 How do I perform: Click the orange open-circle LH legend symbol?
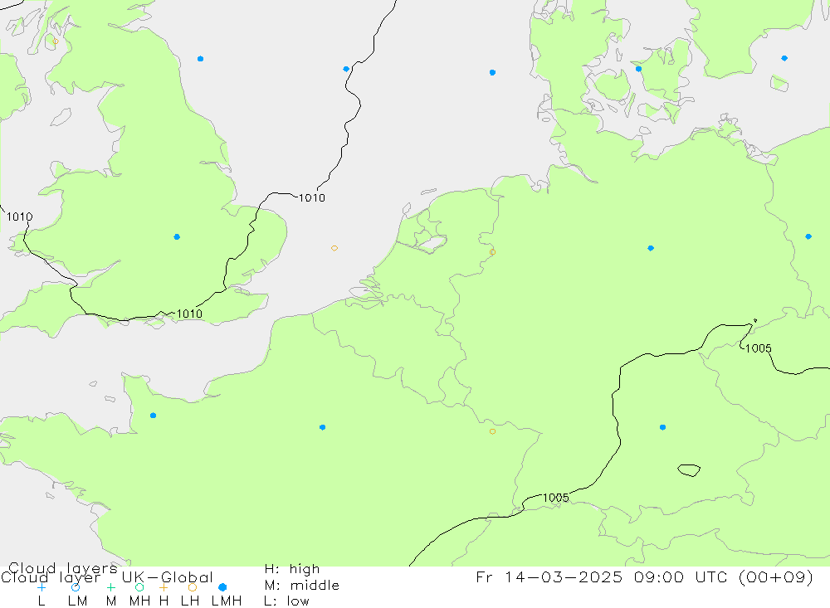[x=193, y=587]
